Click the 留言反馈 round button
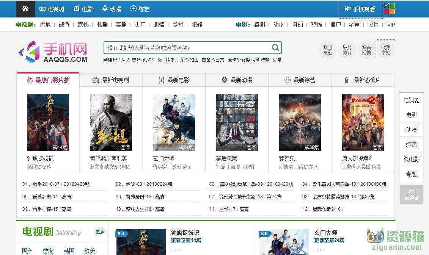 (x=367, y=50)
